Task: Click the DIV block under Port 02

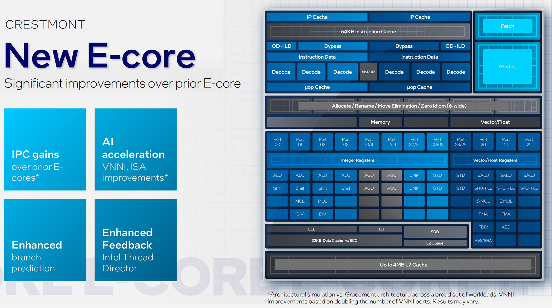Action: tap(323, 214)
